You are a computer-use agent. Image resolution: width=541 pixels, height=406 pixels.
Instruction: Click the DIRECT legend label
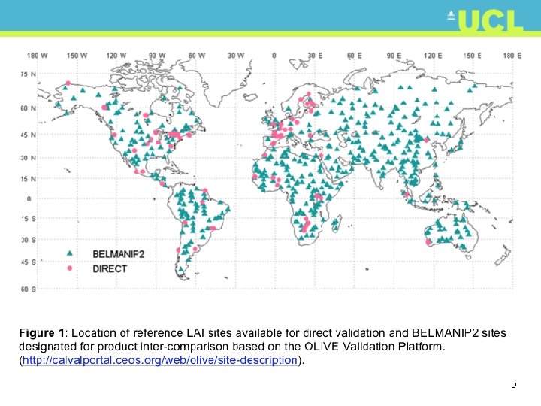[110, 269]
